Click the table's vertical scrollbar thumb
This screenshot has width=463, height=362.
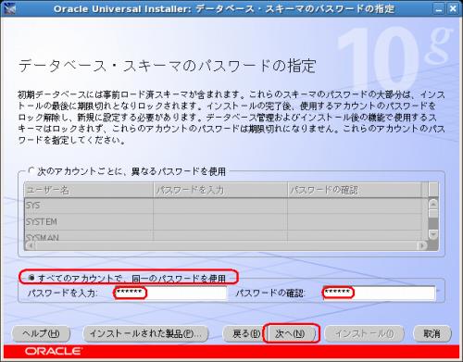point(433,215)
